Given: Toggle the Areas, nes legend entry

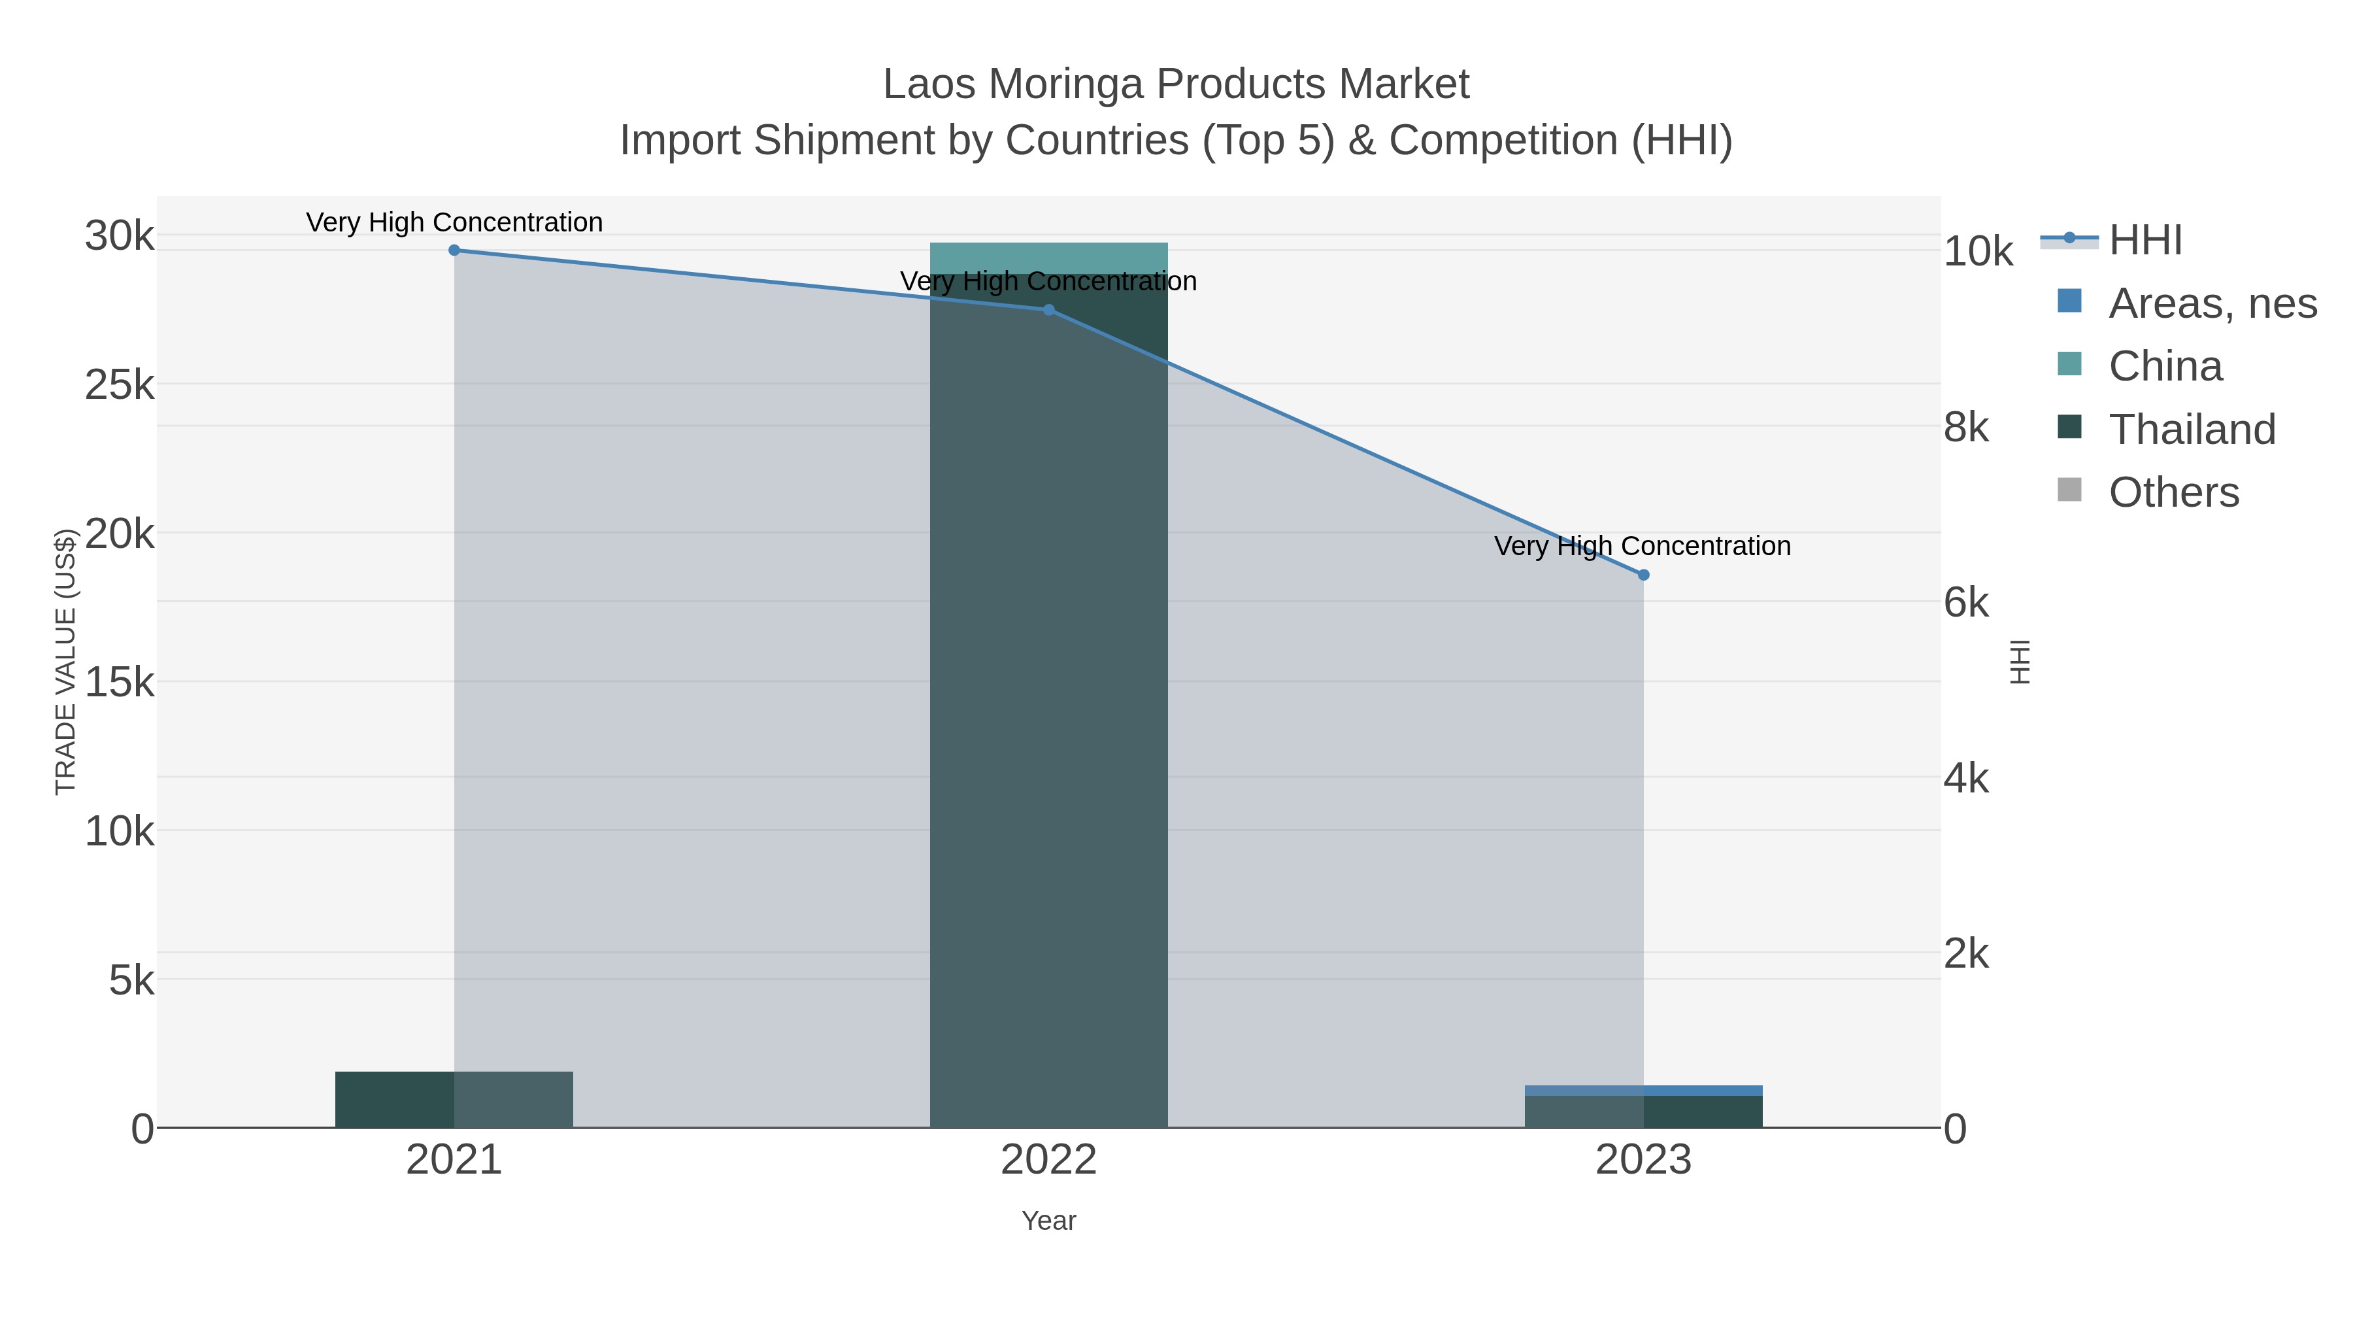Looking at the screenshot, I should pos(2187,303).
